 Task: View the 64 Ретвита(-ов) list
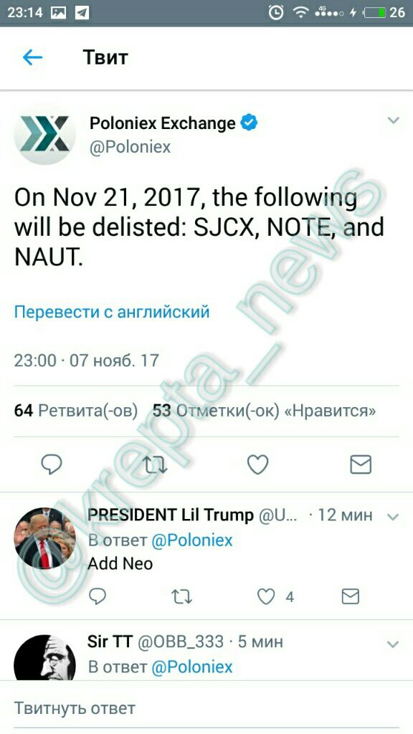pos(76,411)
